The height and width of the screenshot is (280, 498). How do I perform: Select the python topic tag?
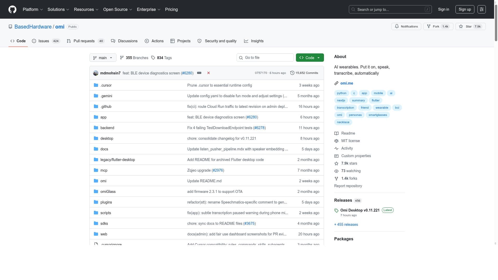pyautogui.click(x=342, y=93)
